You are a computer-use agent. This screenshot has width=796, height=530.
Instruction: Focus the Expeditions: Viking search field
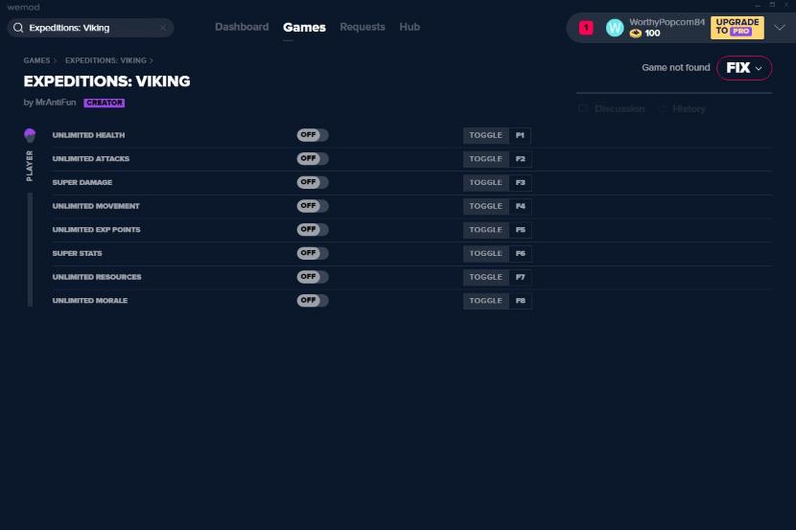click(90, 28)
